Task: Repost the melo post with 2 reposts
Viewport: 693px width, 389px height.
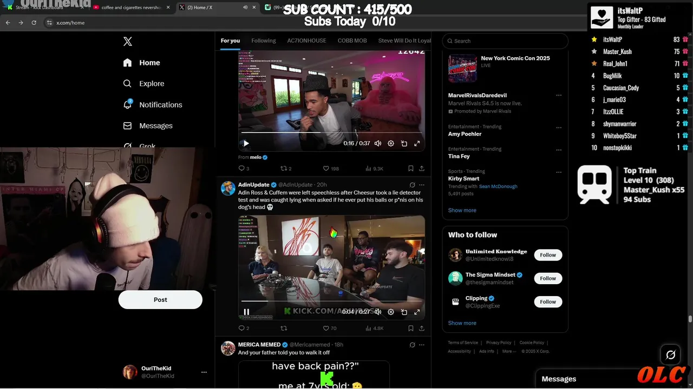Action: 286,169
